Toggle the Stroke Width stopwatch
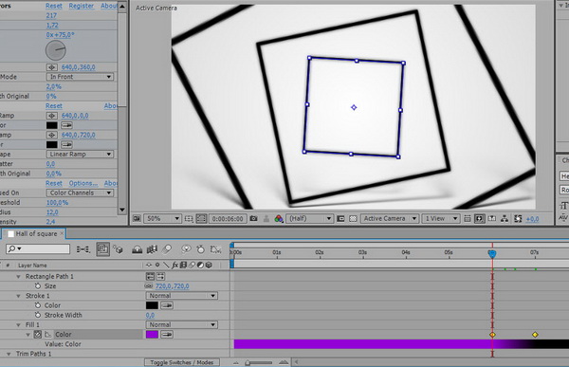 [x=38, y=315]
